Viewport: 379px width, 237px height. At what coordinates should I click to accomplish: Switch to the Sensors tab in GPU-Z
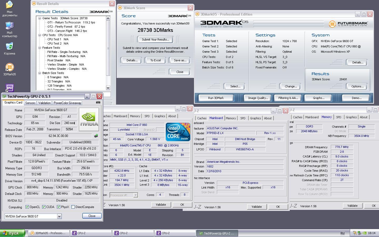pyautogui.click(x=30, y=103)
